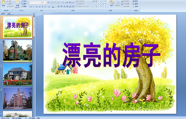Close the slide thumbnail pane
The height and width of the screenshot is (119, 186).
[x=33, y=14]
